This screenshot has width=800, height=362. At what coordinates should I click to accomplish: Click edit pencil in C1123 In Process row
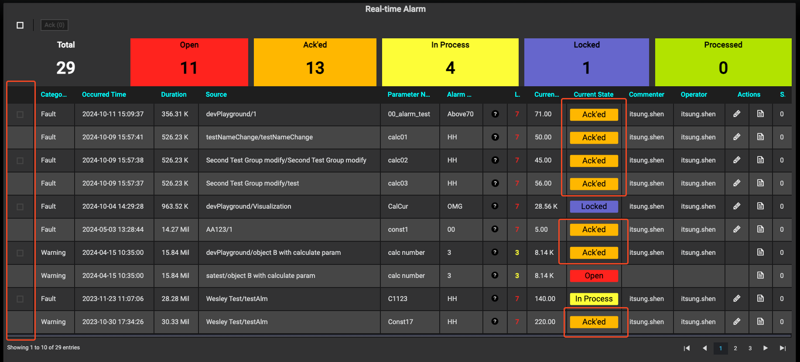[x=737, y=298]
